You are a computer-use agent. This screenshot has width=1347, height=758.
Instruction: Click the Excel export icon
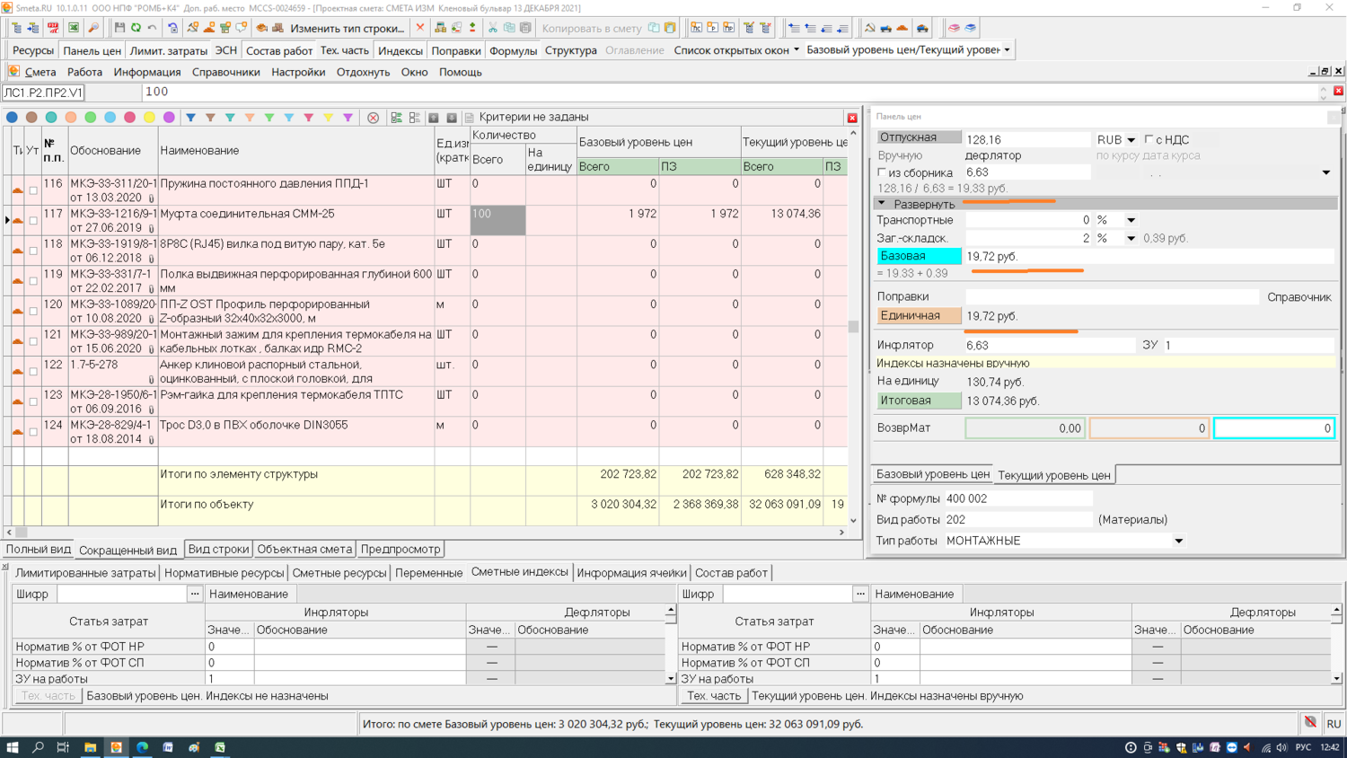[74, 28]
